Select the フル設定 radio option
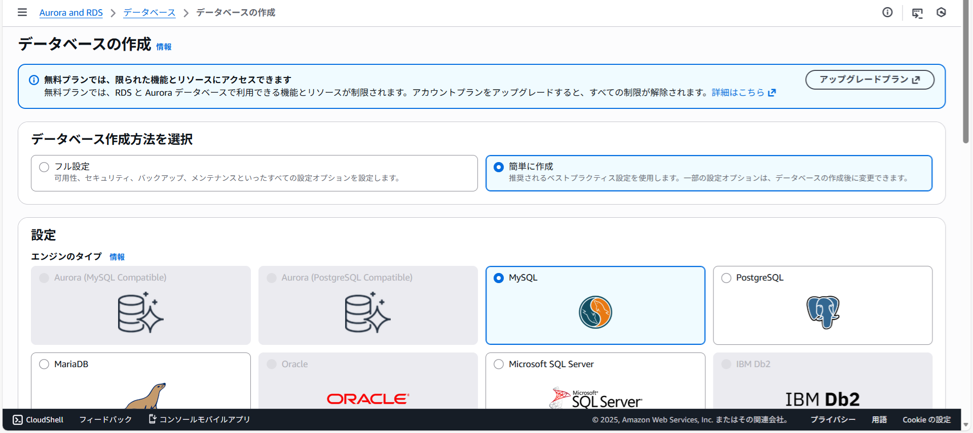 45,167
